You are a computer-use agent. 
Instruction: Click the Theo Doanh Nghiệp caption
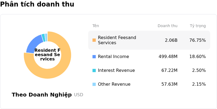point(42,95)
